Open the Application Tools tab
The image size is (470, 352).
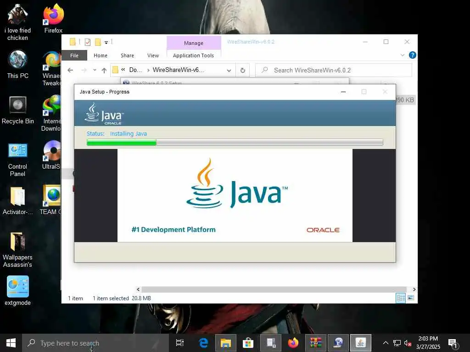click(193, 55)
